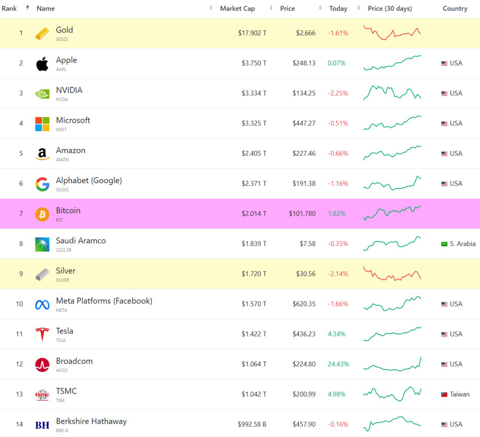
Task: Click the $2.405 T Amazon market cap
Action: coord(254,153)
